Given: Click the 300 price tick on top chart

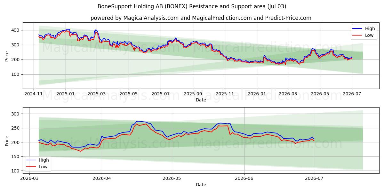Looking at the screenshot, I should coord(16,45).
